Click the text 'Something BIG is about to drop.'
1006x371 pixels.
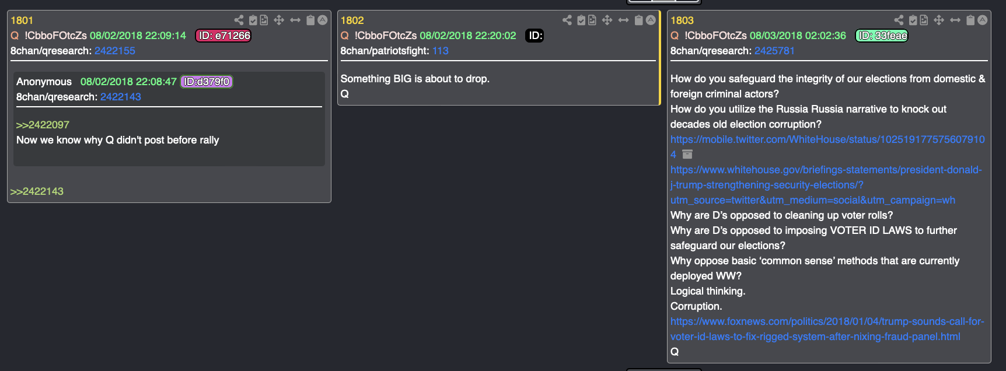click(x=415, y=79)
